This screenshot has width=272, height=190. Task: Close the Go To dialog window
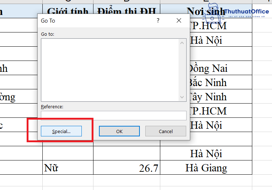(x=179, y=21)
